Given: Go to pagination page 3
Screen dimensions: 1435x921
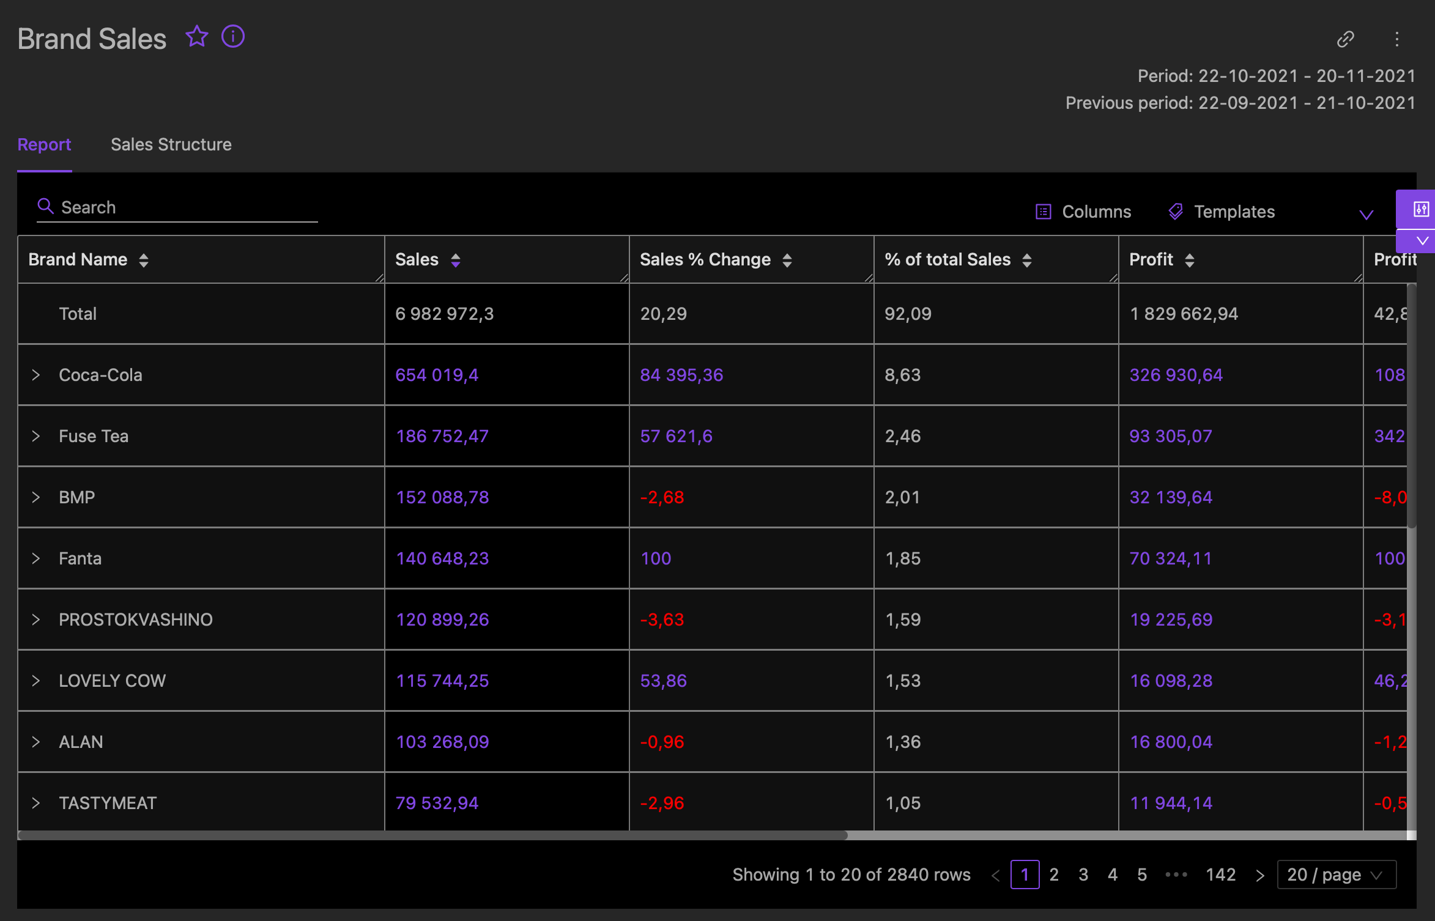Looking at the screenshot, I should coord(1083,875).
